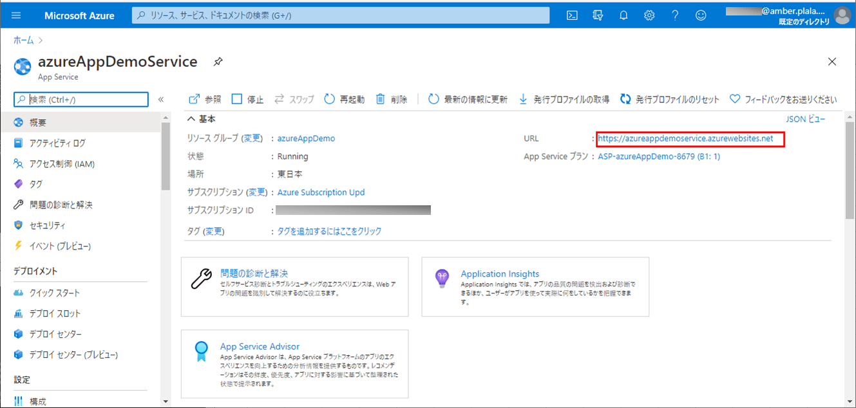Open the feedback smiley icon

coord(701,15)
